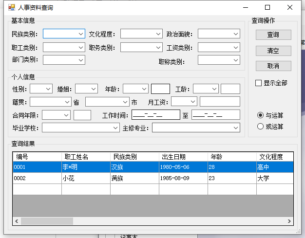Click the 职工姓名 column header
The height and width of the screenshot is (238, 305).
click(86, 157)
